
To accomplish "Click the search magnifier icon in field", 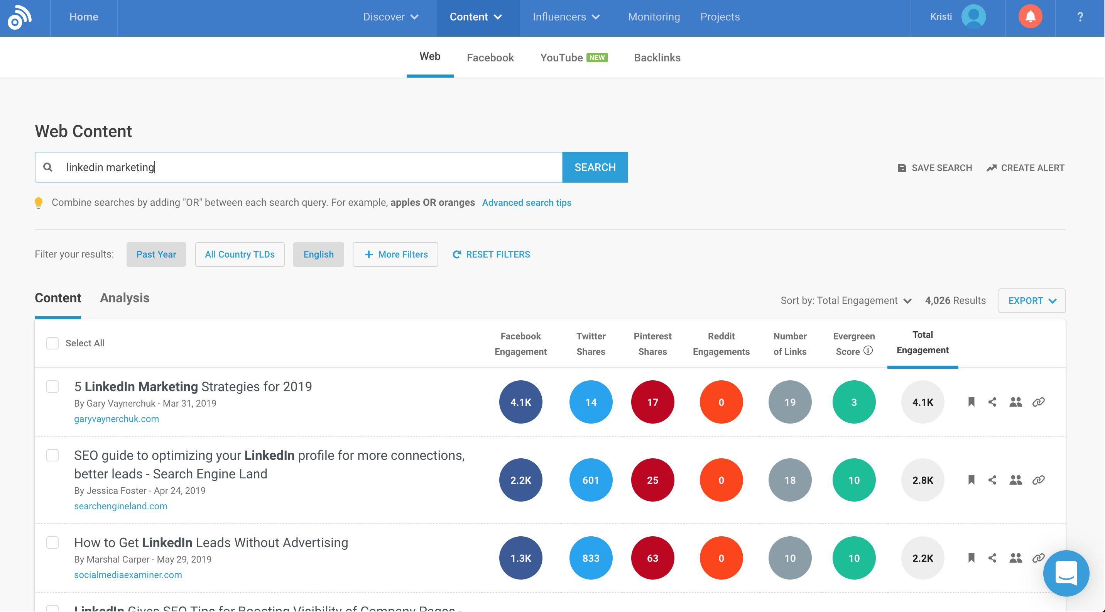I will coord(48,167).
